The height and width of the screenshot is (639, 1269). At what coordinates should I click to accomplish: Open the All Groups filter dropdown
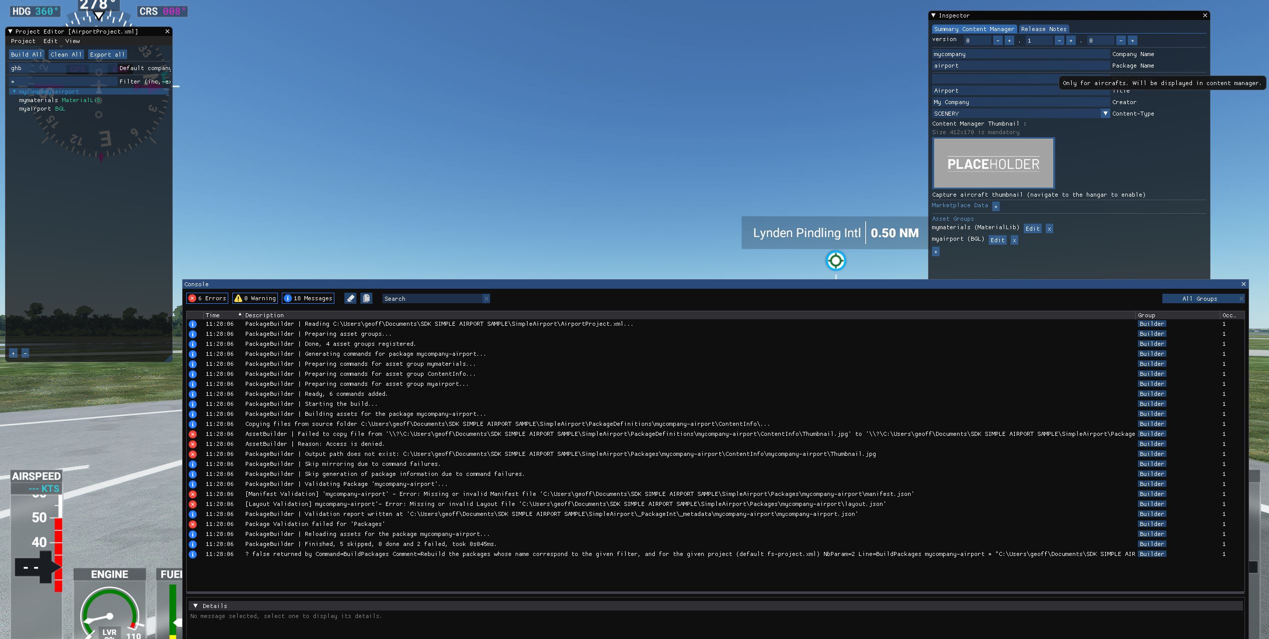point(1199,299)
